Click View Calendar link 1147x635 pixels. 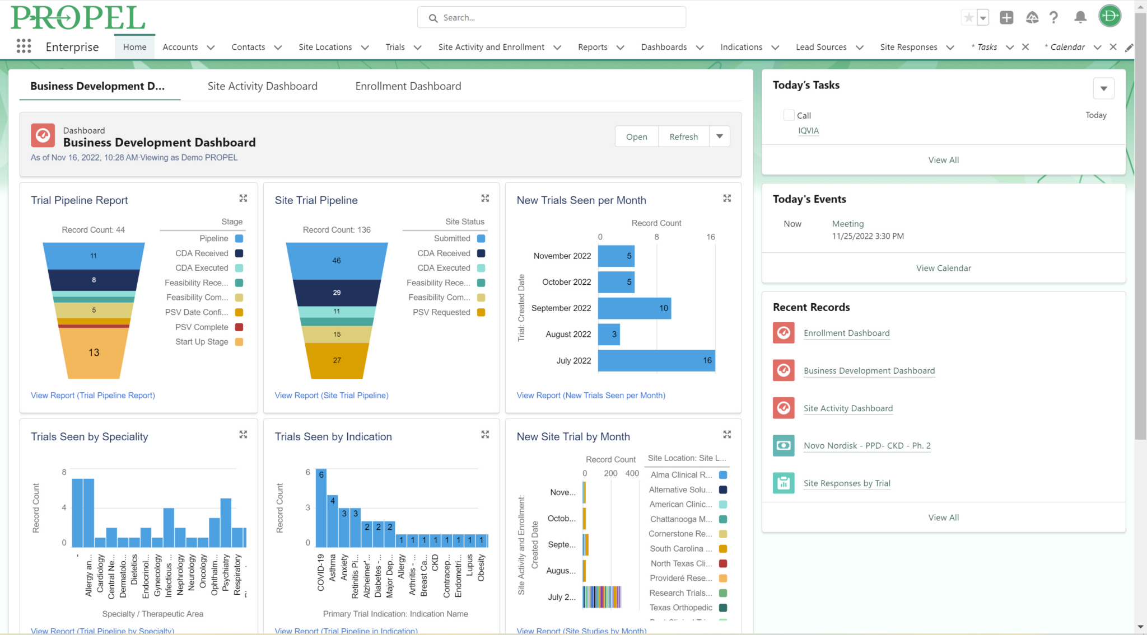coord(943,268)
